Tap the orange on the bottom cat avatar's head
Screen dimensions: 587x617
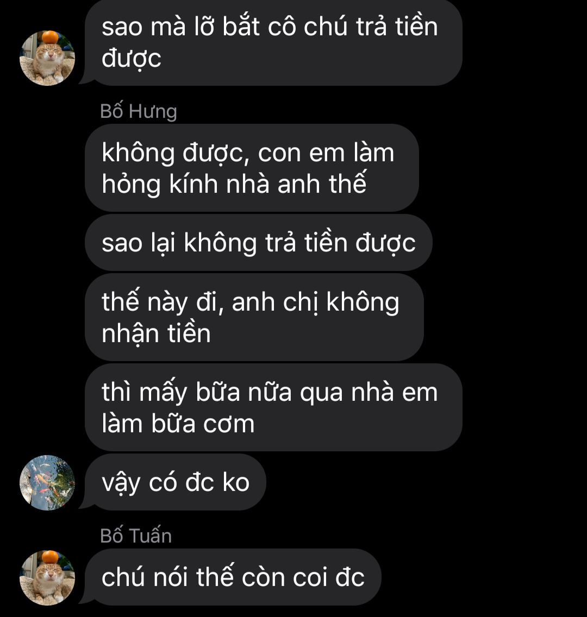(x=50, y=557)
